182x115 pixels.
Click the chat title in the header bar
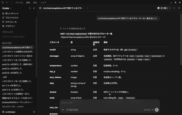point(63,8)
